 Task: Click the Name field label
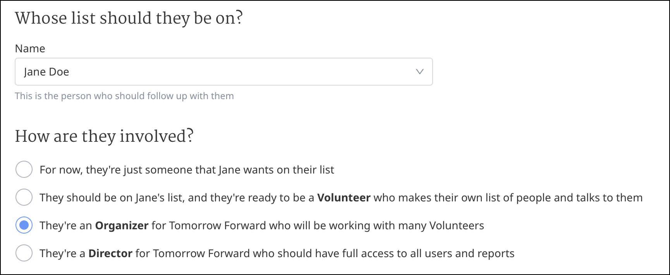[30, 48]
